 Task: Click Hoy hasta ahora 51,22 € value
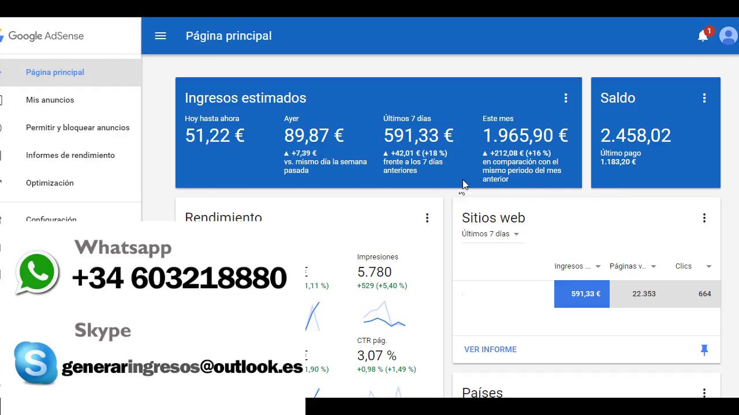click(x=215, y=135)
